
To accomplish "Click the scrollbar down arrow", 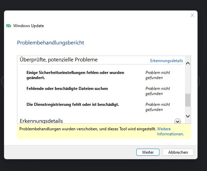I will [188, 116].
